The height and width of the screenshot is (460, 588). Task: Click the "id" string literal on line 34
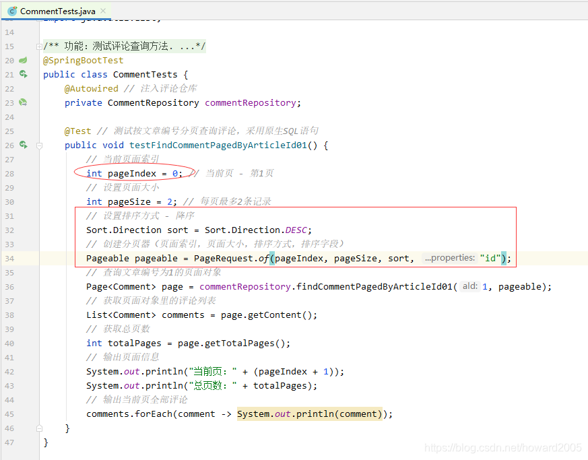coord(490,259)
